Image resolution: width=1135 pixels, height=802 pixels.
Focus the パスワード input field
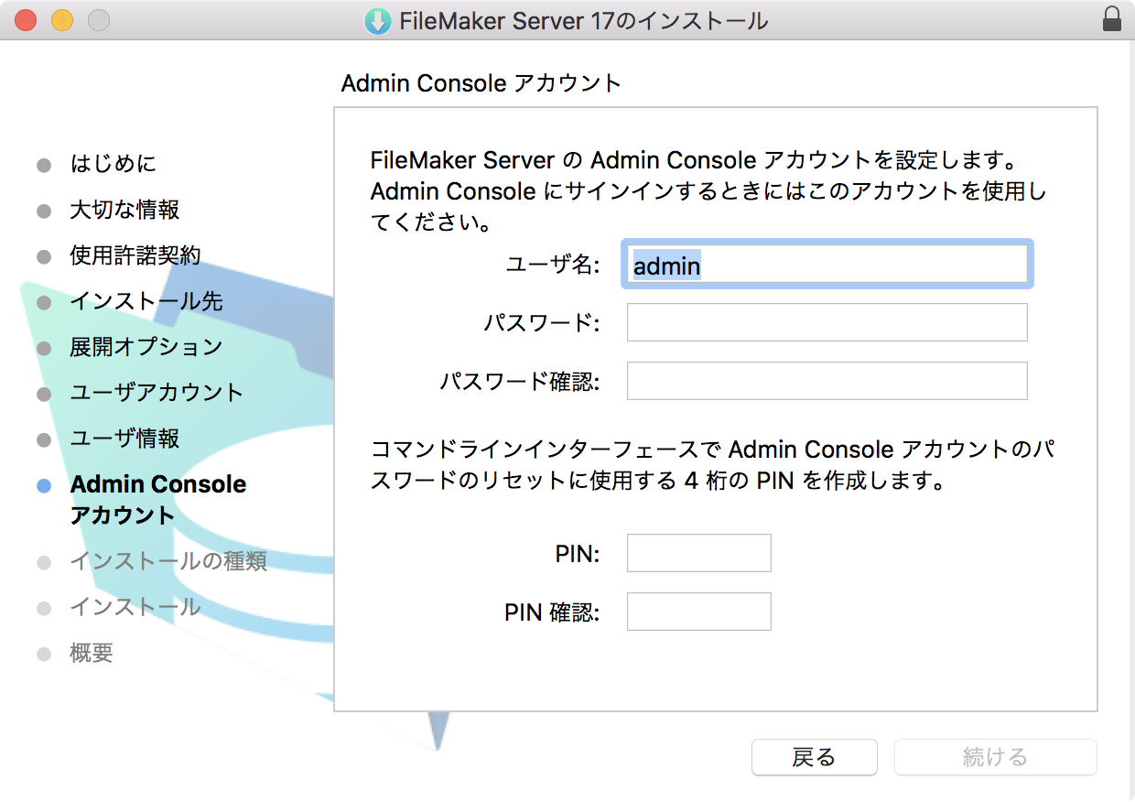[827, 322]
